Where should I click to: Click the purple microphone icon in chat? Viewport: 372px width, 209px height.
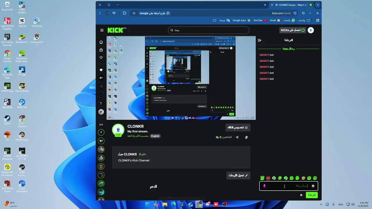pos(264,186)
